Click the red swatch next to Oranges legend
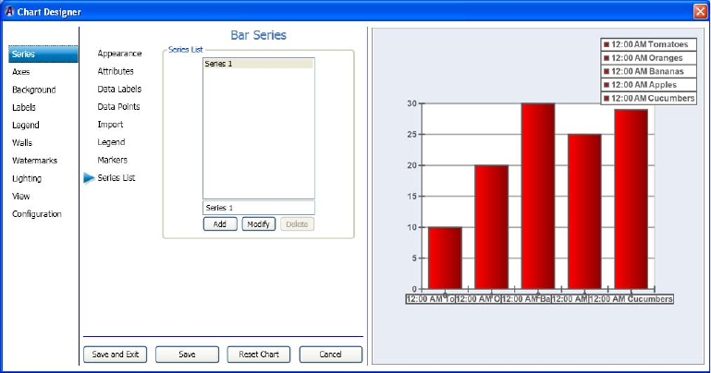The width and height of the screenshot is (711, 373). click(x=607, y=58)
